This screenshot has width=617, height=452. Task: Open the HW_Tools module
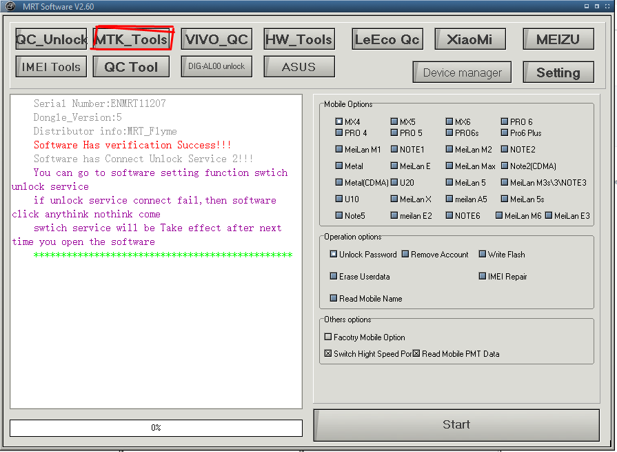(299, 39)
